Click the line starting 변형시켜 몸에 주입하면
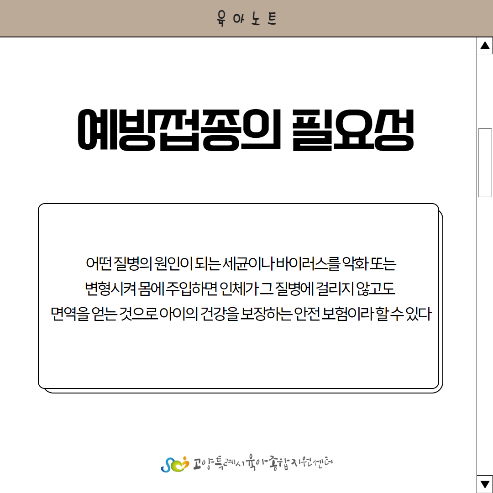The height and width of the screenshot is (493, 493). pyautogui.click(x=240, y=288)
